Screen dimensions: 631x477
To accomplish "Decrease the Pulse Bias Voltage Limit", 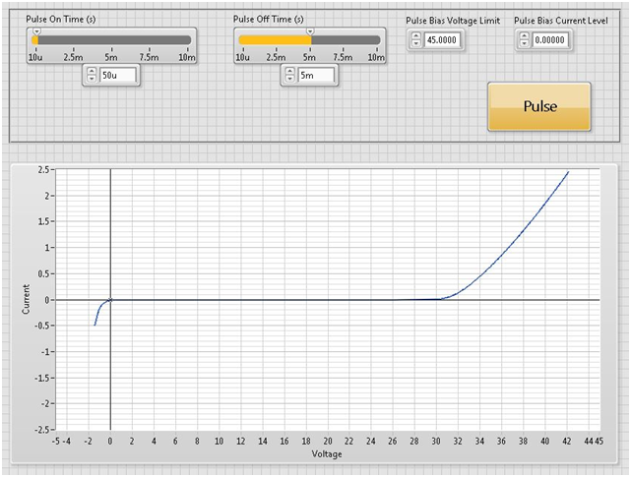I will pos(415,44).
